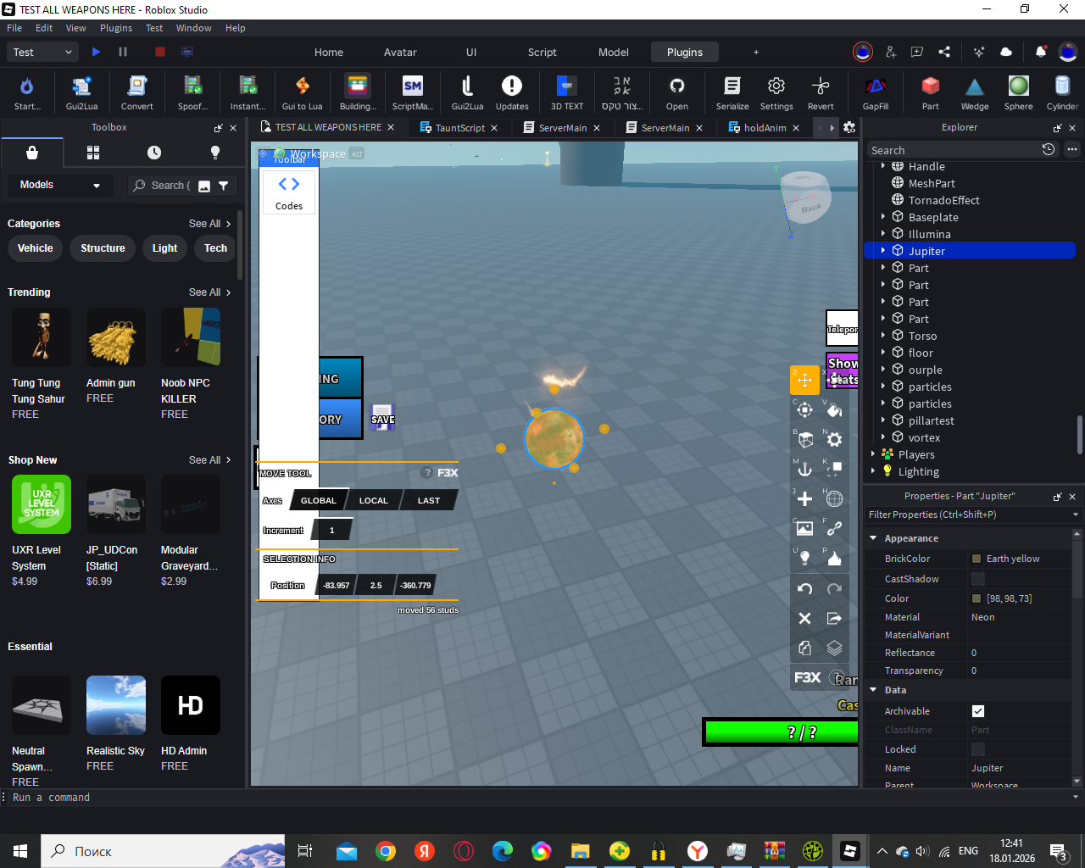Click the Explorer Search field
Screen dimensions: 1085x868
pyautogui.click(x=953, y=150)
